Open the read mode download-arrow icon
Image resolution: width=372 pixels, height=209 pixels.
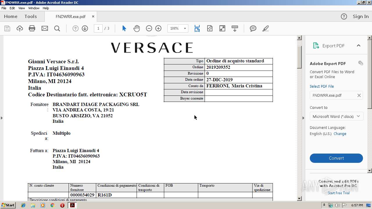click(x=235, y=28)
